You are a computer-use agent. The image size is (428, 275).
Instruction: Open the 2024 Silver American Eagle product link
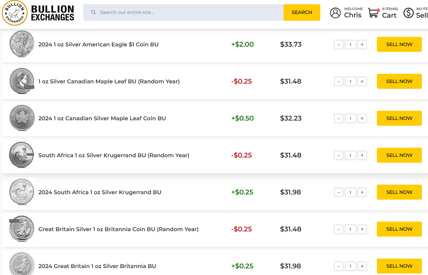click(98, 44)
